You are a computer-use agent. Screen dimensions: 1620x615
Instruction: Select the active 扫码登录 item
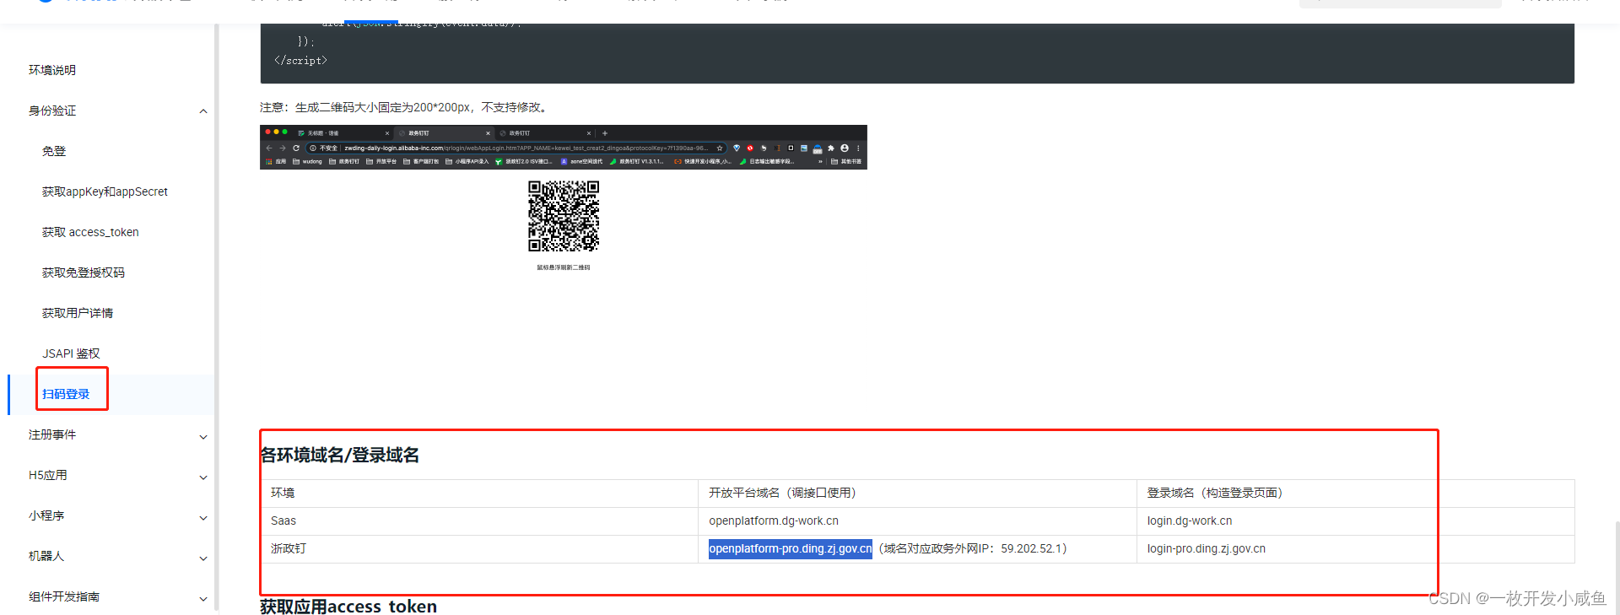pos(66,394)
